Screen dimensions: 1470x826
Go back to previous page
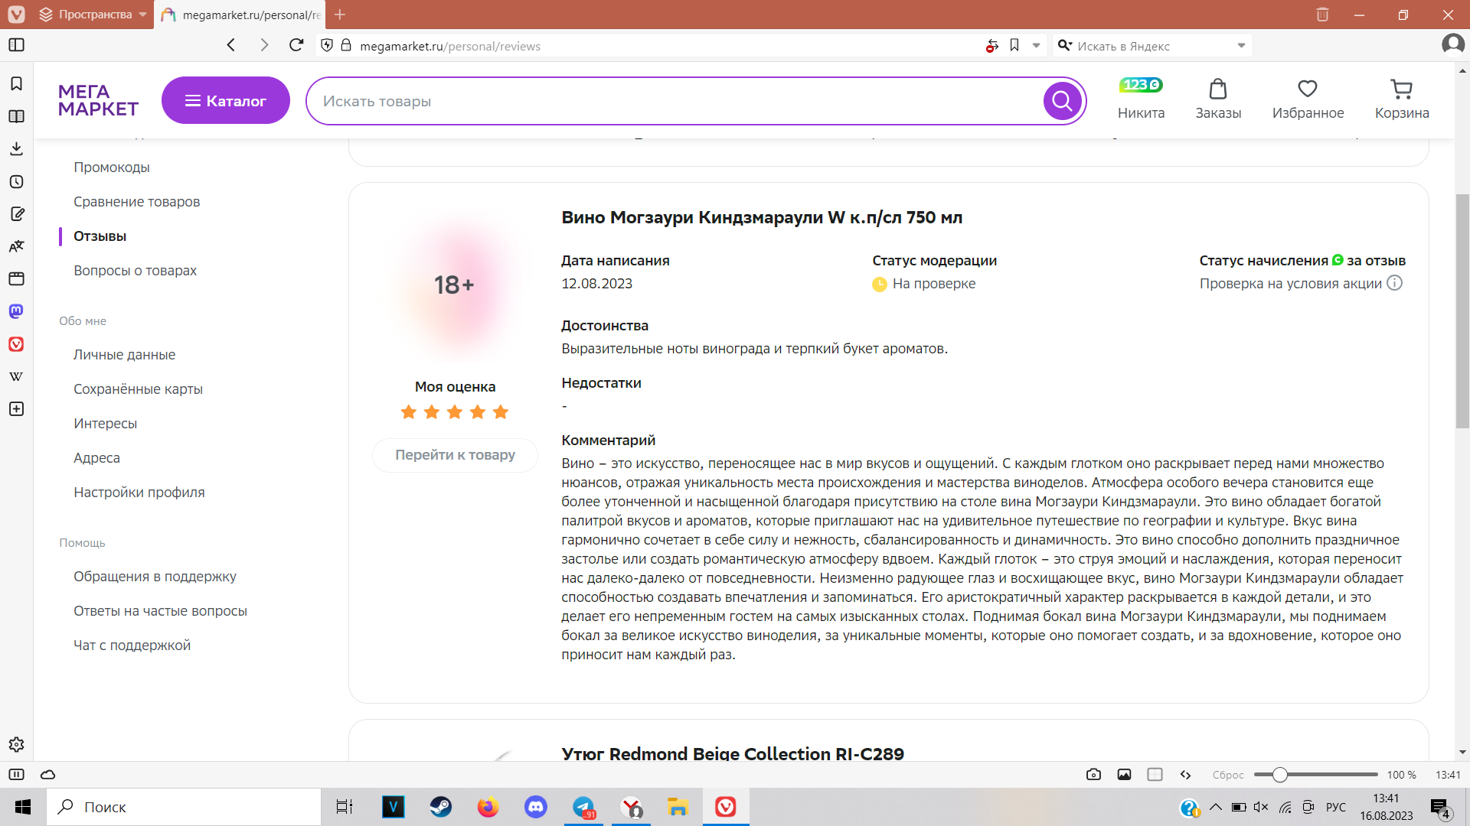(x=231, y=45)
